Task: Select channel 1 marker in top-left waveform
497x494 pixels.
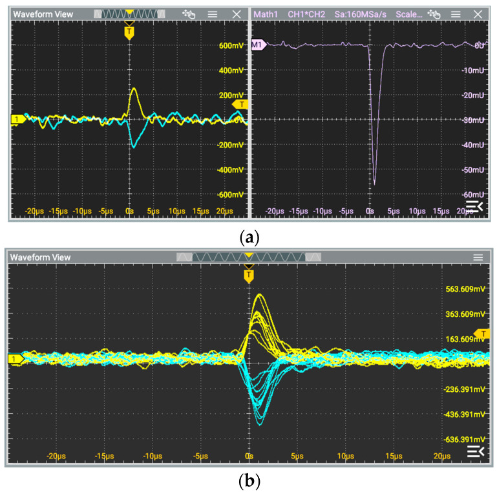Action: [x=18, y=119]
